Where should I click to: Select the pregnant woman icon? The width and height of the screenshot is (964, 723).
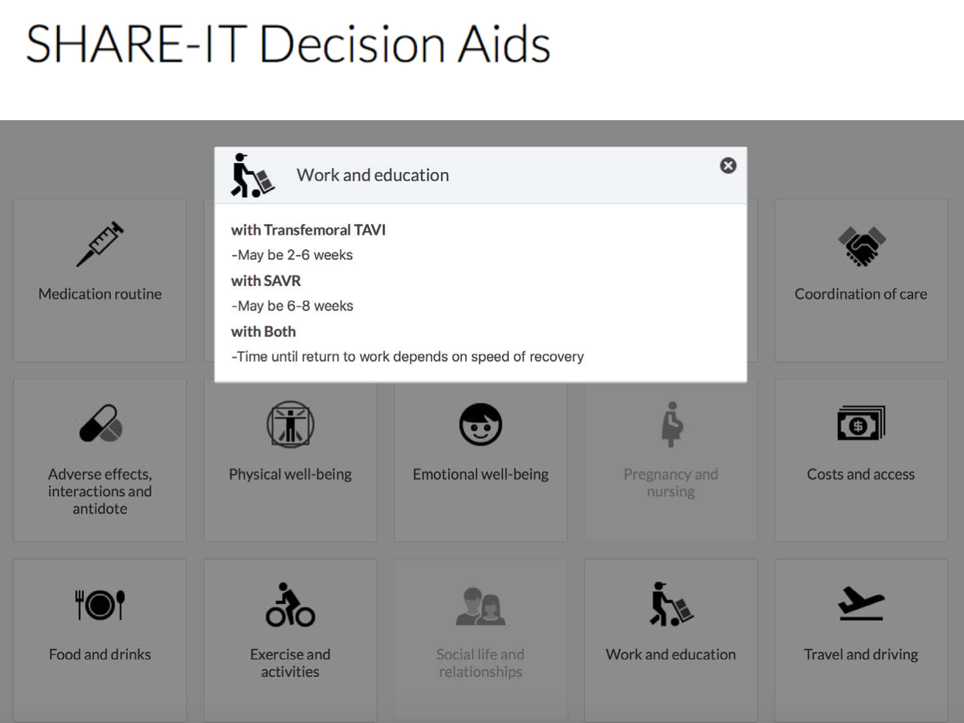pos(672,424)
